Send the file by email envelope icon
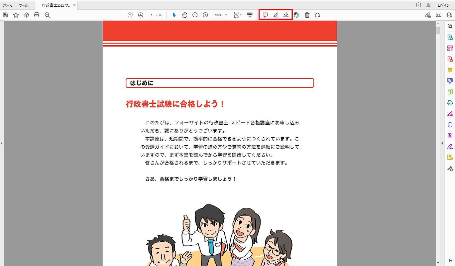455x266 pixels. (439, 15)
